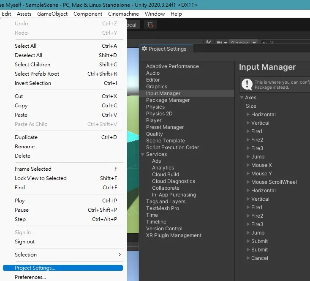Collapse the Axes foldout

click(x=242, y=97)
